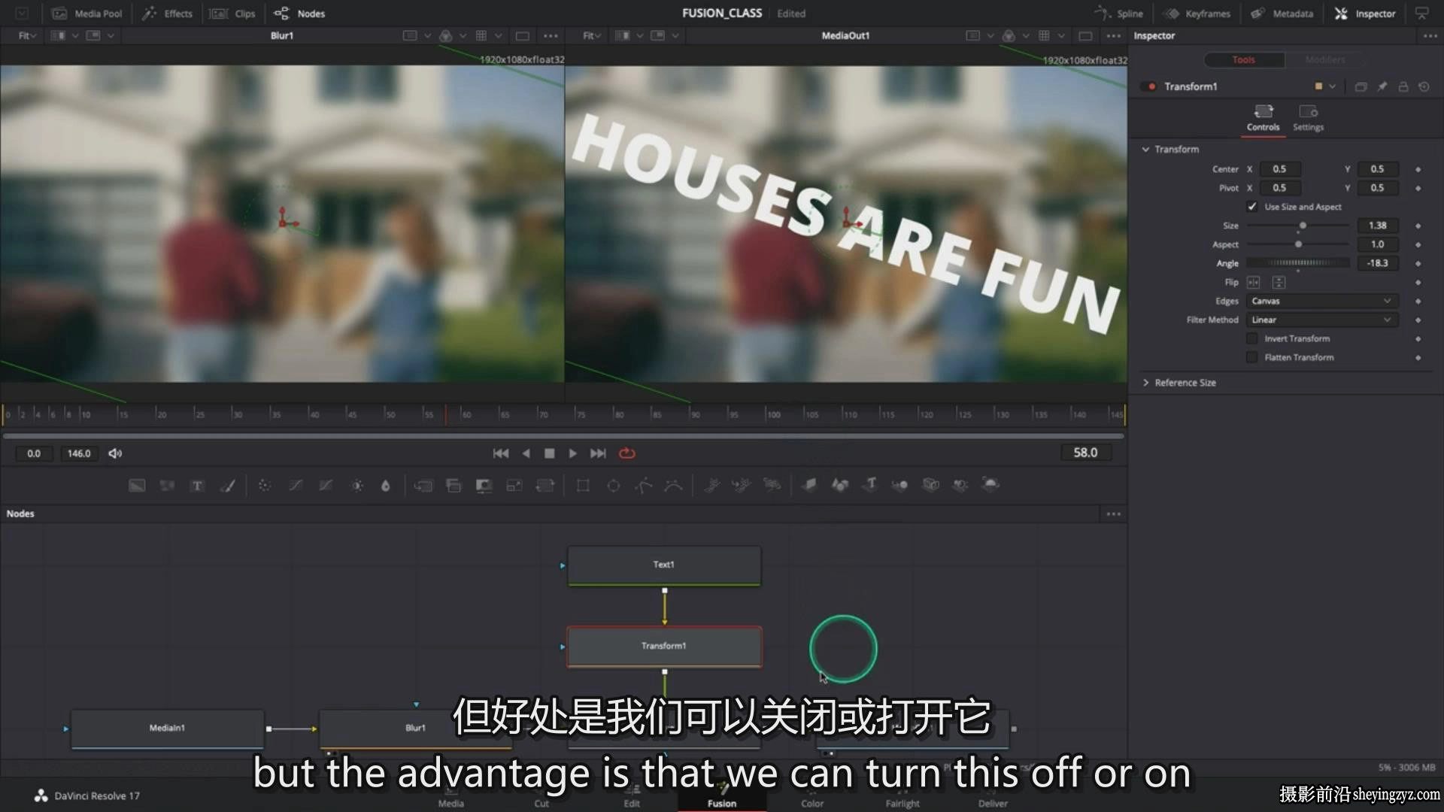The image size is (1444, 812).
Task: Switch to the Modifiers tab
Action: pyautogui.click(x=1325, y=60)
